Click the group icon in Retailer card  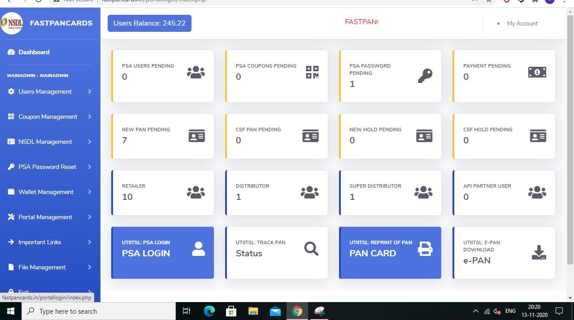tap(196, 192)
